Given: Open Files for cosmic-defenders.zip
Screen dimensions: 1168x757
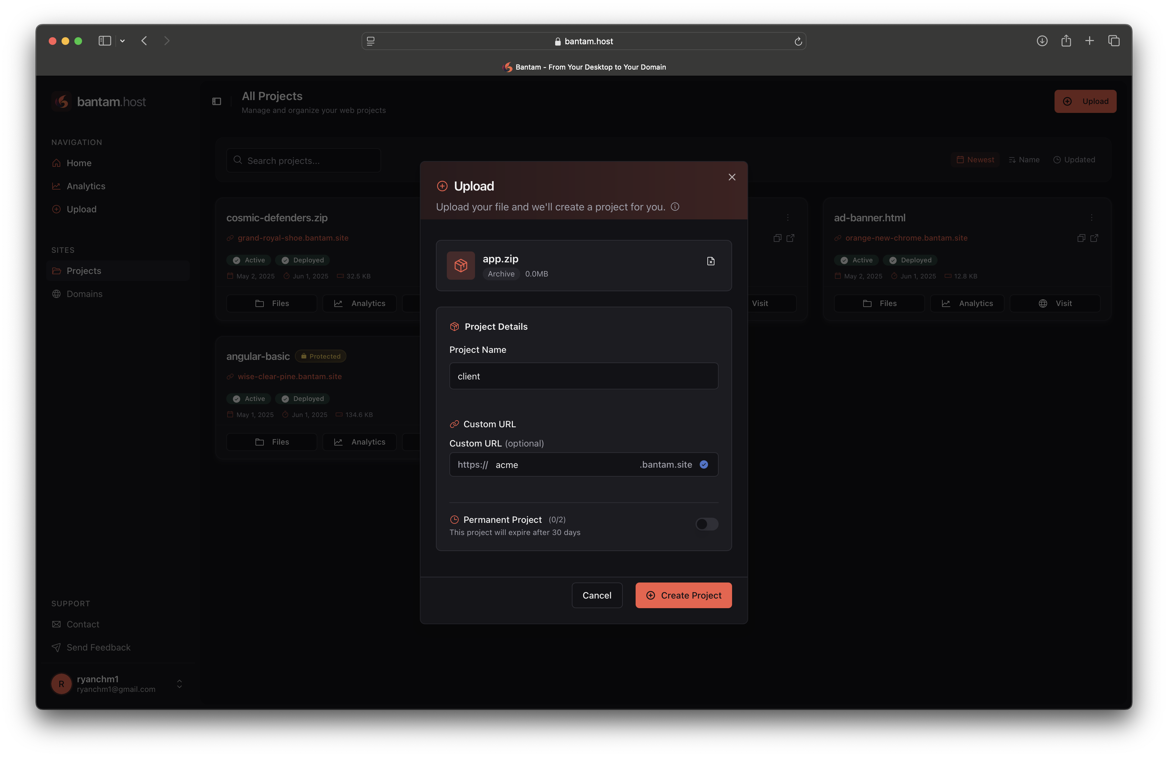Looking at the screenshot, I should [271, 303].
